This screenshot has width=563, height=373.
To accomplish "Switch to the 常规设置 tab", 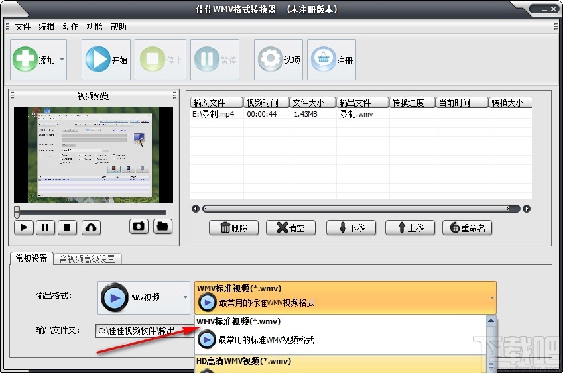I will click(32, 258).
